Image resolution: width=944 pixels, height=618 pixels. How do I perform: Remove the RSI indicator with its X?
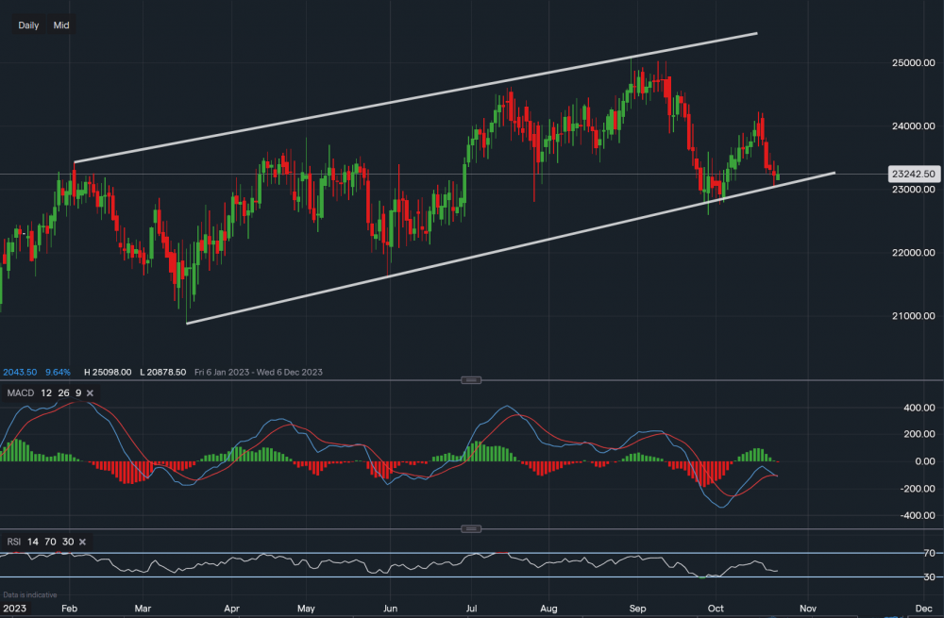(82, 542)
